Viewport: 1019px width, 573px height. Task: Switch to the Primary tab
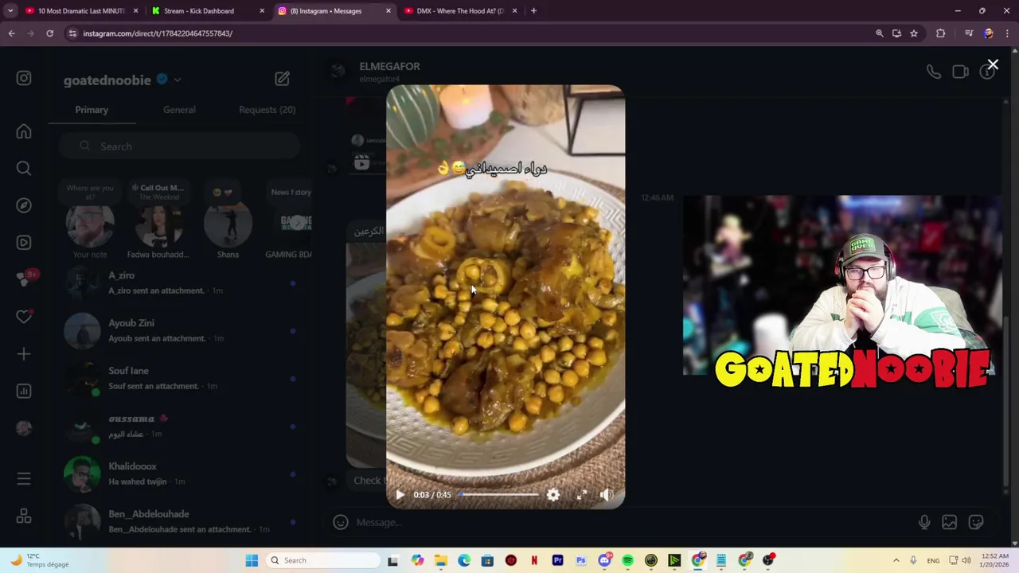pos(92,110)
